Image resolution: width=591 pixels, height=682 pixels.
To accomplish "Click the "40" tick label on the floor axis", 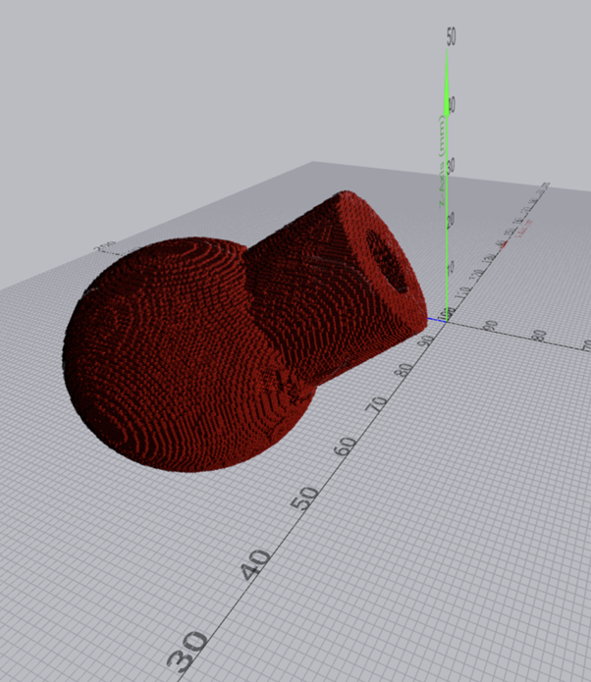I will [255, 565].
